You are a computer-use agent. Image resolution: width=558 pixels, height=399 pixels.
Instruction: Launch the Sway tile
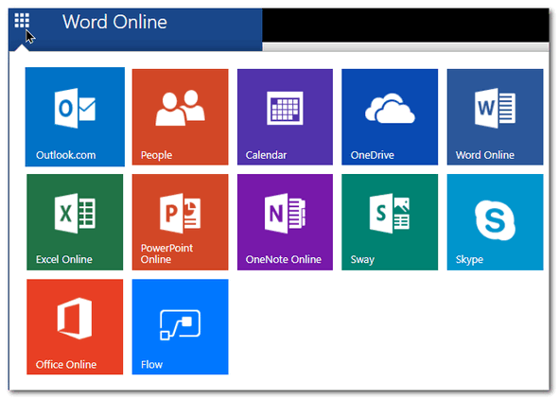pos(390,222)
